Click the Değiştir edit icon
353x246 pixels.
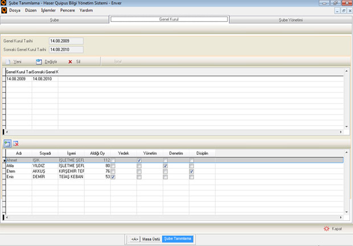39,61
